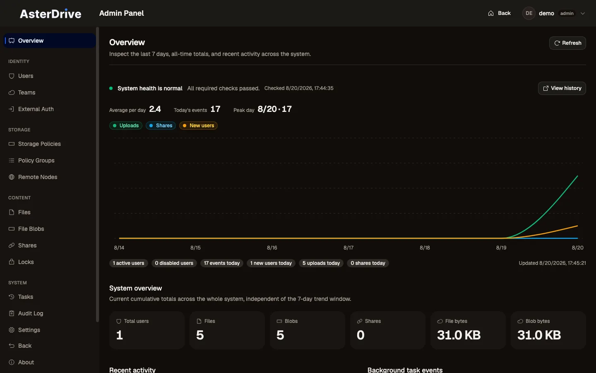596x373 pixels.
Task: Click the Users shield icon in sidebar
Action: 12,76
